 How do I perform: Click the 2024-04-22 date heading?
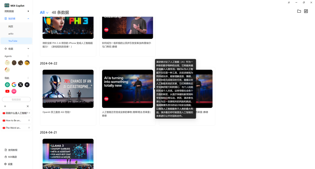tap(48, 63)
